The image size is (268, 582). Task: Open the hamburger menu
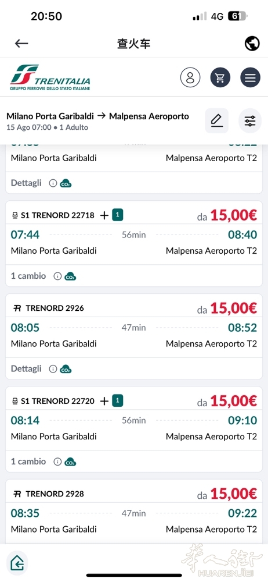pyautogui.click(x=250, y=77)
